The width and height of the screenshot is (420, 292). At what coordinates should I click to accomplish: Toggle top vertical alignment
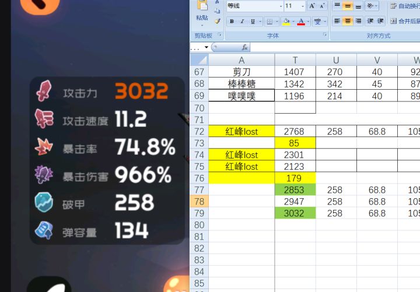click(x=337, y=6)
